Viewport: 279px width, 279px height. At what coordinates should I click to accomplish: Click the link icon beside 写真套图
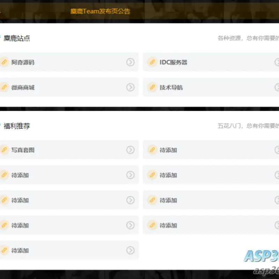click(x=4, y=150)
